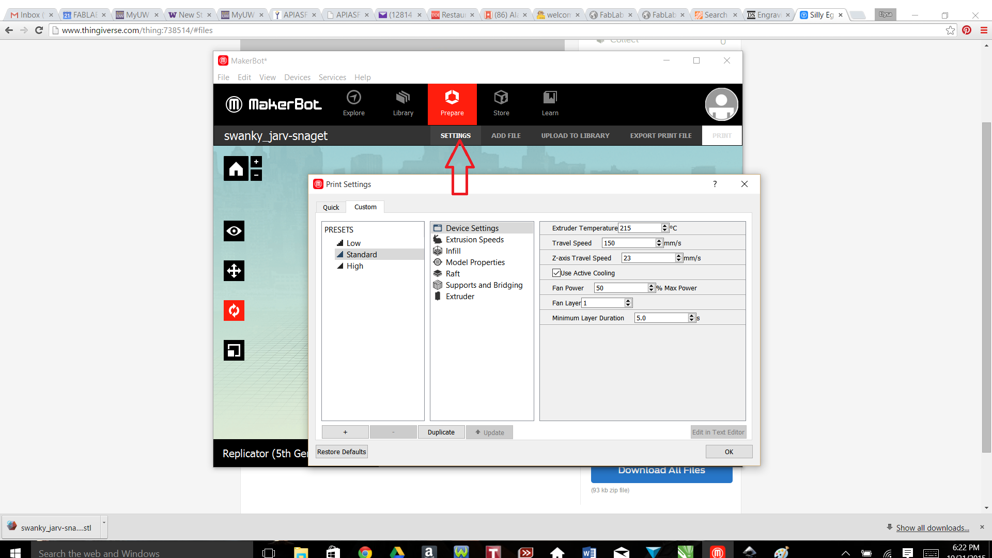Viewport: 992px width, 558px height.
Task: Open the Services menu
Action: 332,77
